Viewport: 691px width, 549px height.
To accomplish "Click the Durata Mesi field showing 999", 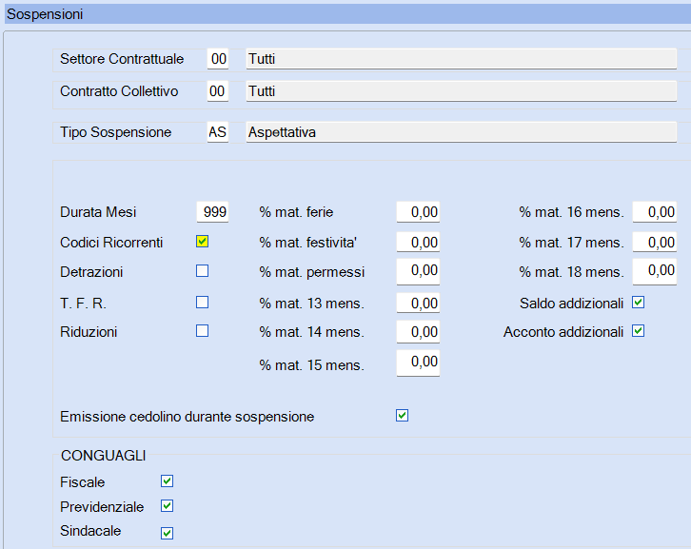I will pyautogui.click(x=212, y=212).
